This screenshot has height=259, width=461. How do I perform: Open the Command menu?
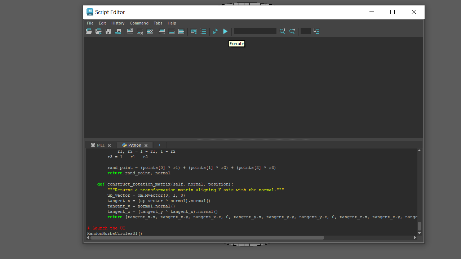(x=139, y=23)
